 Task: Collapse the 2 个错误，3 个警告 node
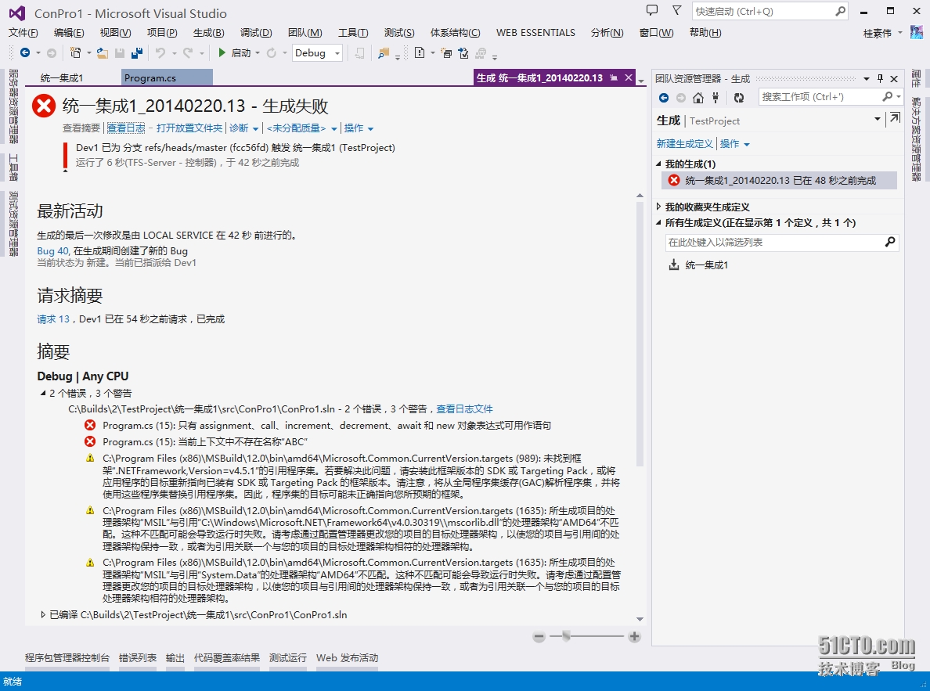coord(43,393)
